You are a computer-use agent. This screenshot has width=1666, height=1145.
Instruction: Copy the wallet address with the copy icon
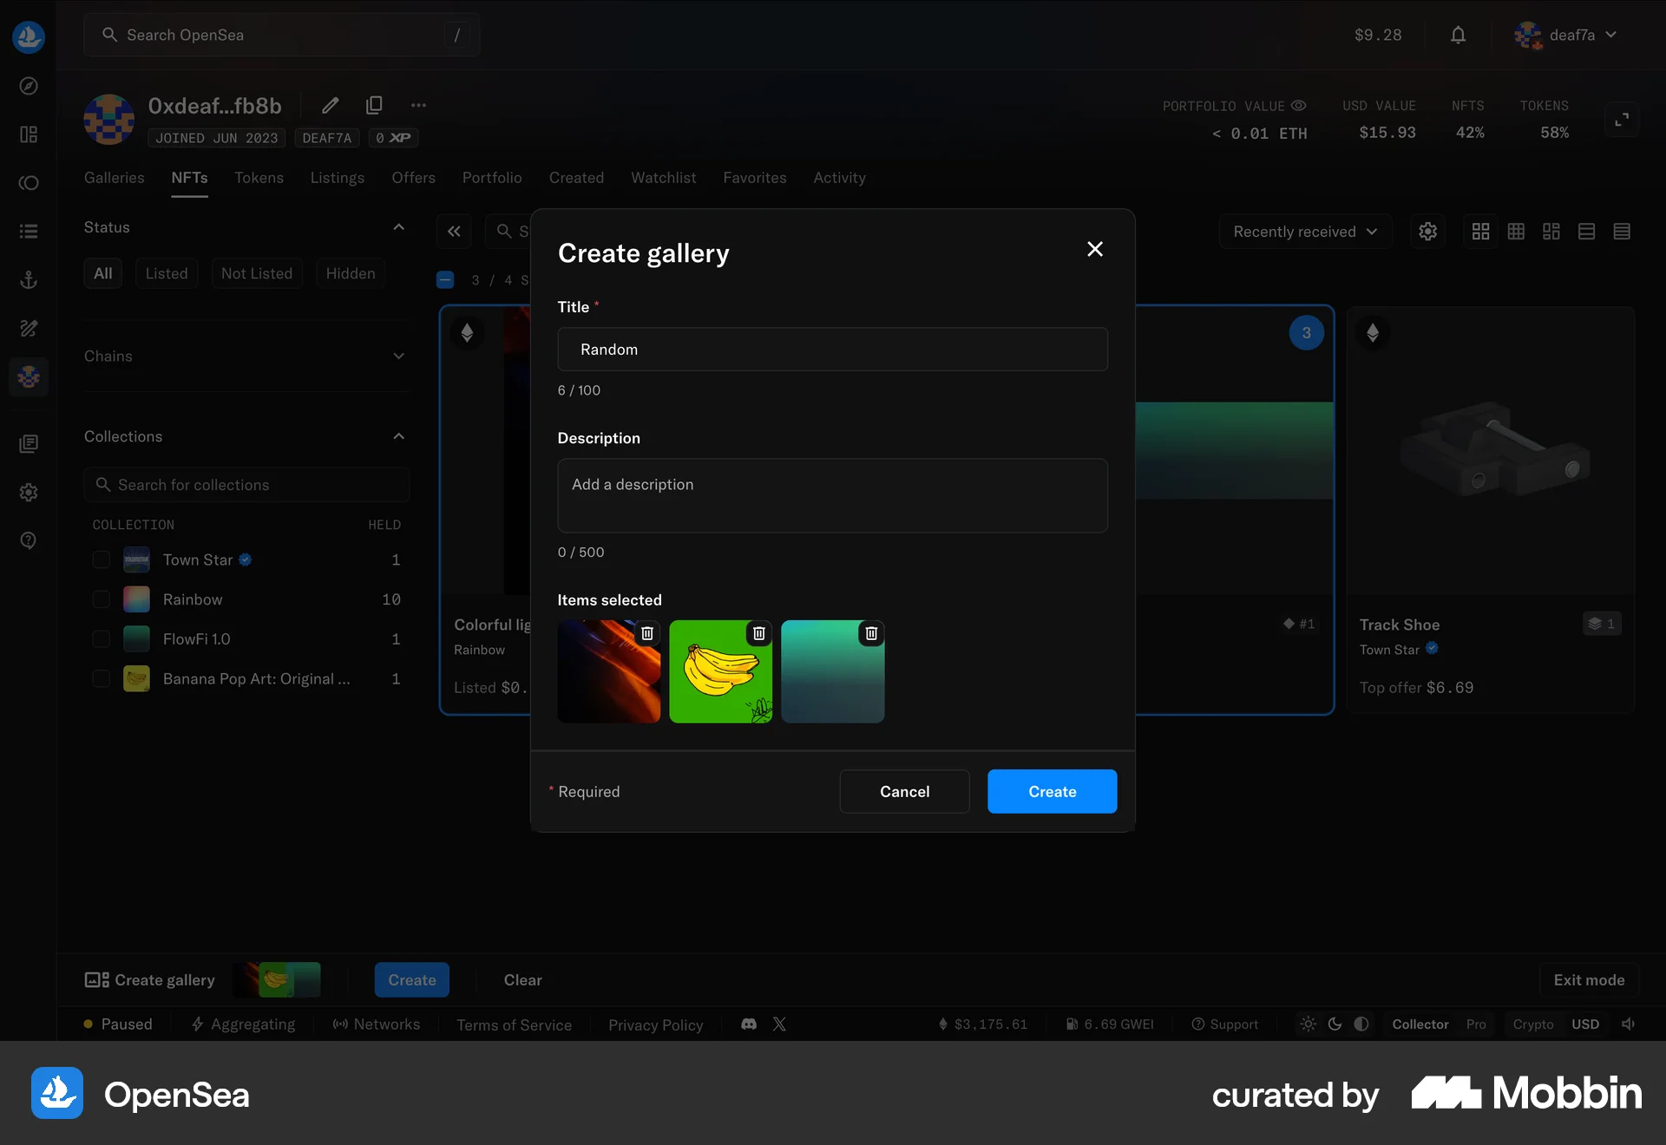coord(374,105)
